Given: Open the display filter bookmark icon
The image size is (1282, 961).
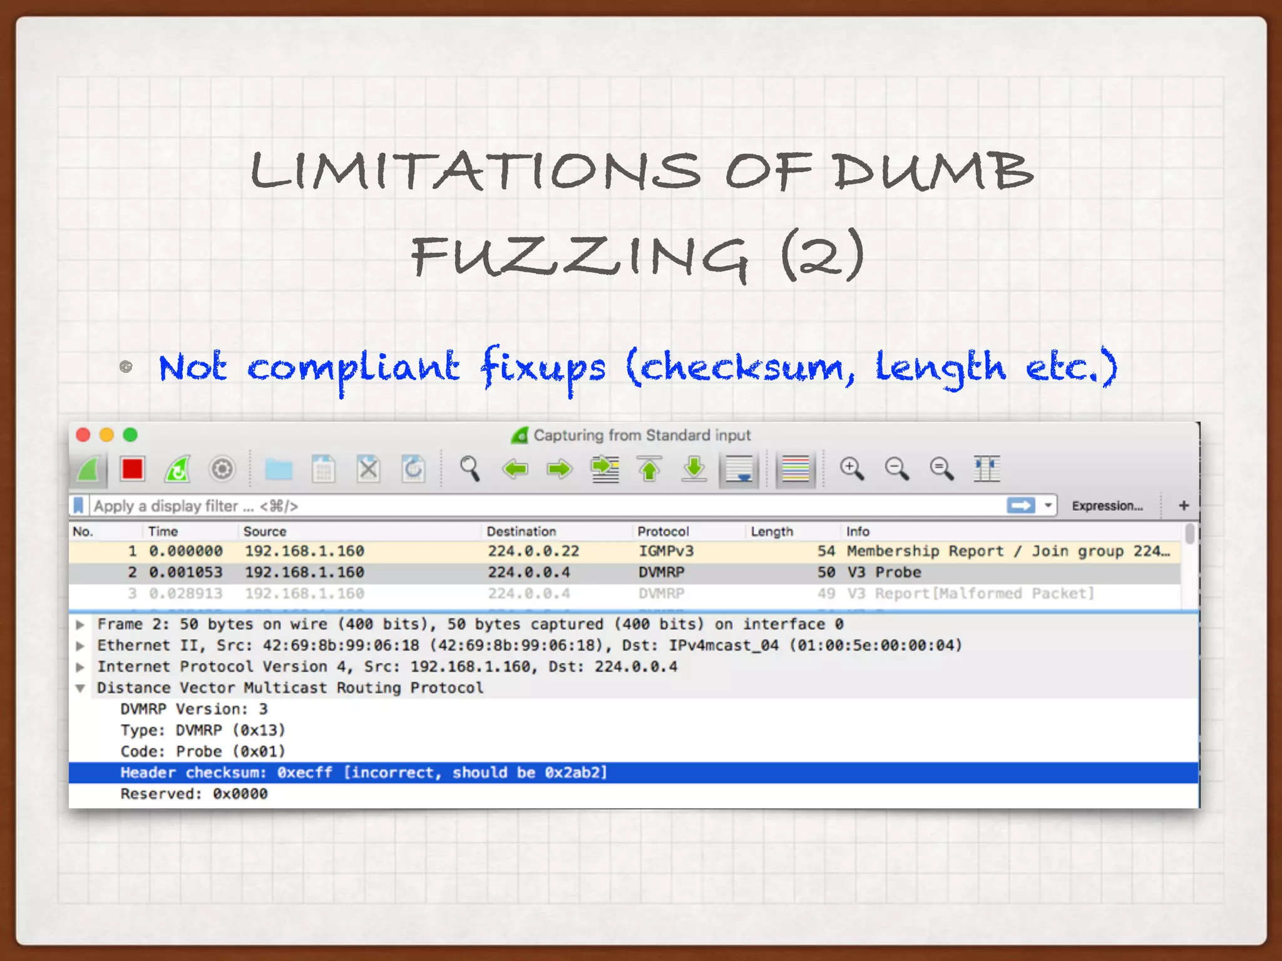Looking at the screenshot, I should 79,506.
